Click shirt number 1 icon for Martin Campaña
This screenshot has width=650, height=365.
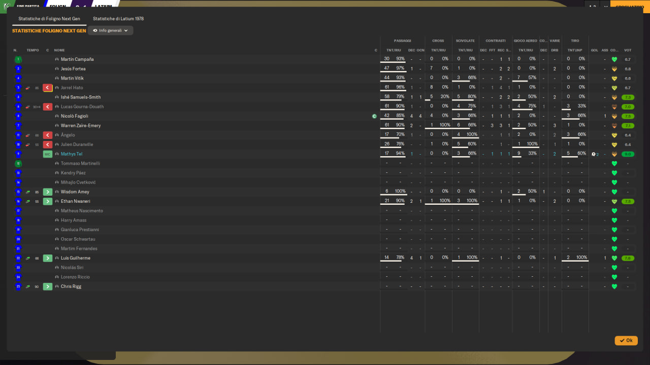click(18, 59)
